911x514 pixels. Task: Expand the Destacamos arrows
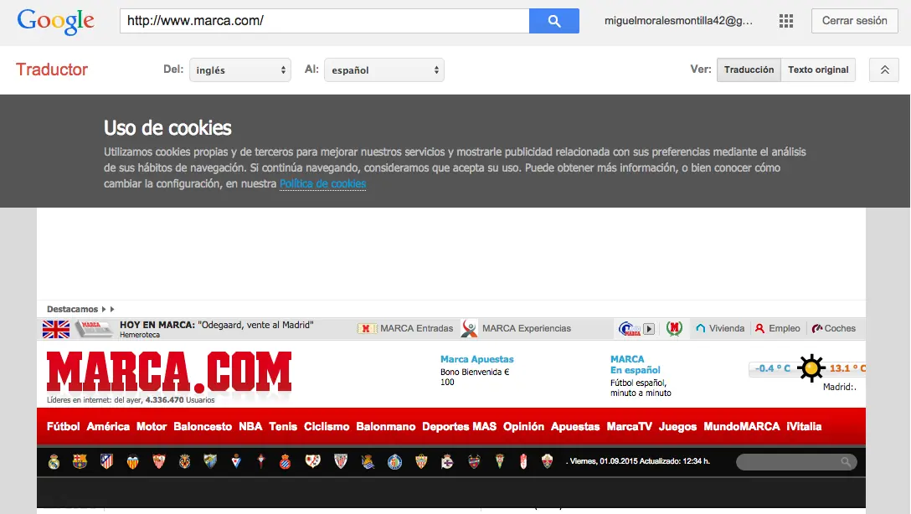(108, 309)
